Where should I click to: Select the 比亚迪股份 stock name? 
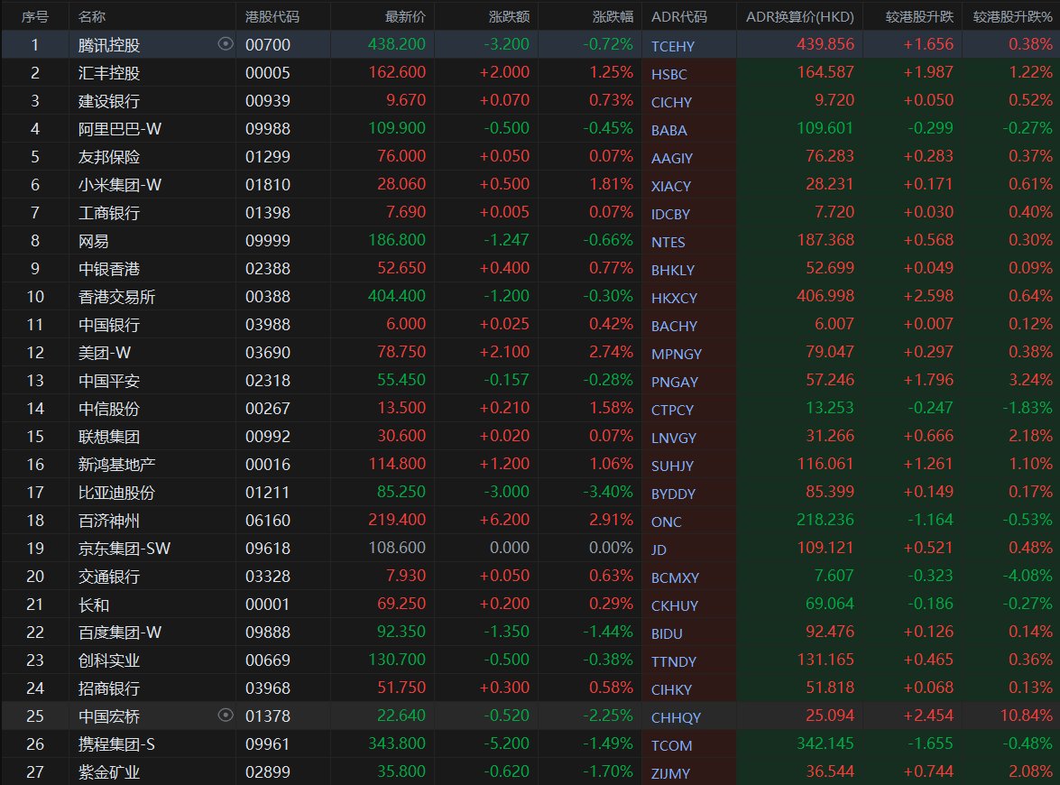coord(117,493)
